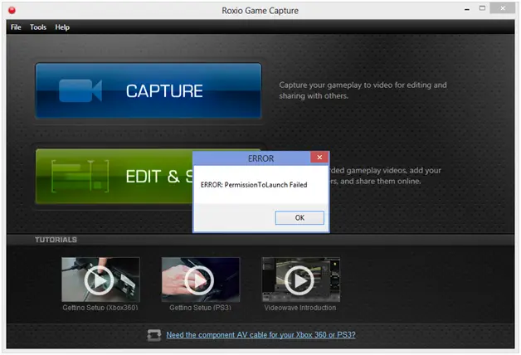Click the TUTORIALS section heading
The height and width of the screenshot is (355, 521).
(56, 240)
